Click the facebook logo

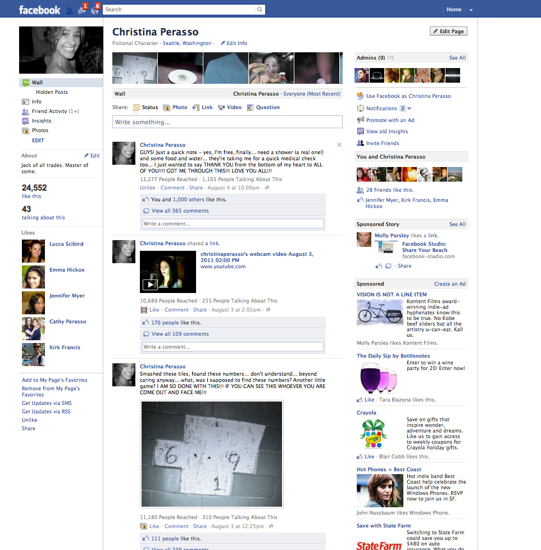click(39, 10)
